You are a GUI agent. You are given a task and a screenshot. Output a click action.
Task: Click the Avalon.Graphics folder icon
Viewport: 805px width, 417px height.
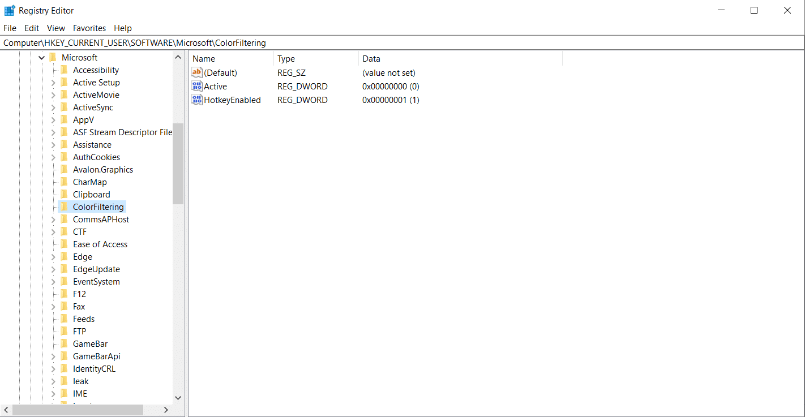click(64, 169)
